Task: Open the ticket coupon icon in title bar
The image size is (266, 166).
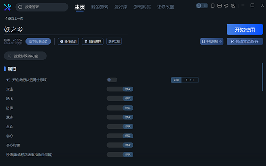Action: point(219,6)
